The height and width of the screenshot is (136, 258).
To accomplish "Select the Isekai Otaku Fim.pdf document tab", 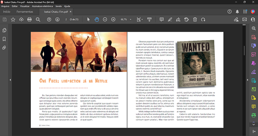I will (x=56, y=12).
